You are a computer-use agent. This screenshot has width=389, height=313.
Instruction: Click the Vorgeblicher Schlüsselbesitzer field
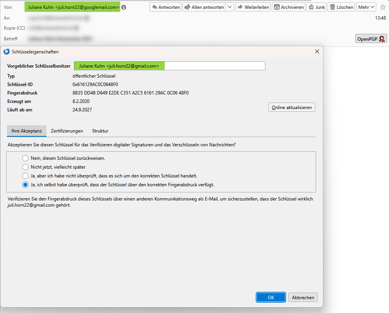[x=169, y=66]
